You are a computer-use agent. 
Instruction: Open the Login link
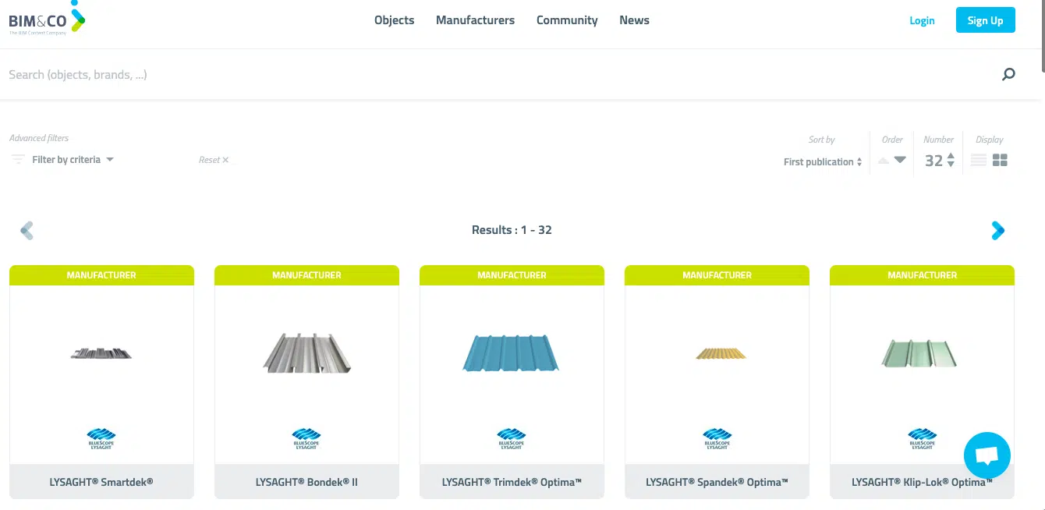(x=922, y=20)
